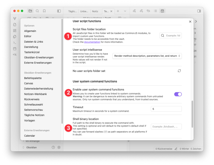
Task: Open the command palette ribbon icon
Action: click(x=15, y=43)
